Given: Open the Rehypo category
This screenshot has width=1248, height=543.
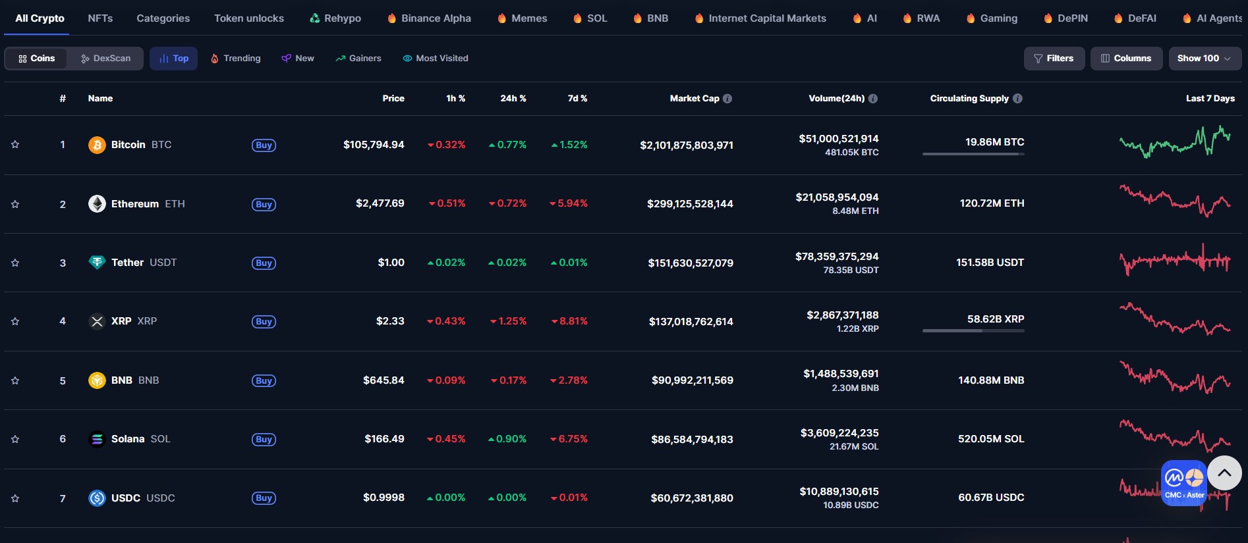Looking at the screenshot, I should pyautogui.click(x=335, y=18).
